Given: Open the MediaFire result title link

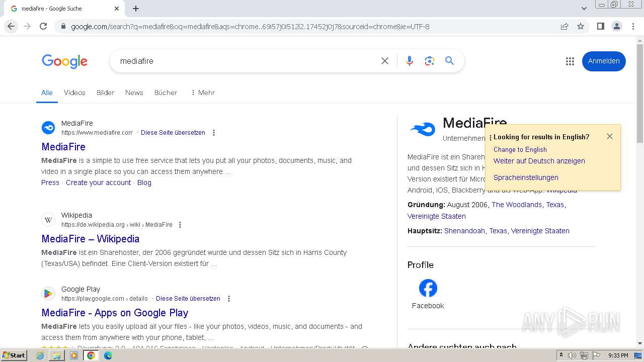Looking at the screenshot, I should pos(63,147).
